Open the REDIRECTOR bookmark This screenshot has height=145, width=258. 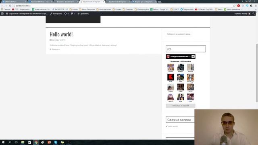click(60, 9)
